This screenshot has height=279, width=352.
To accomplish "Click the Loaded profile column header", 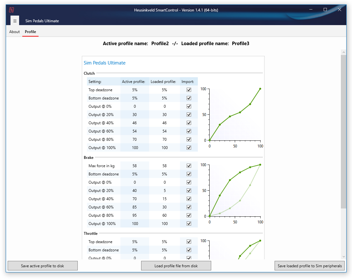I will pyautogui.click(x=163, y=82).
